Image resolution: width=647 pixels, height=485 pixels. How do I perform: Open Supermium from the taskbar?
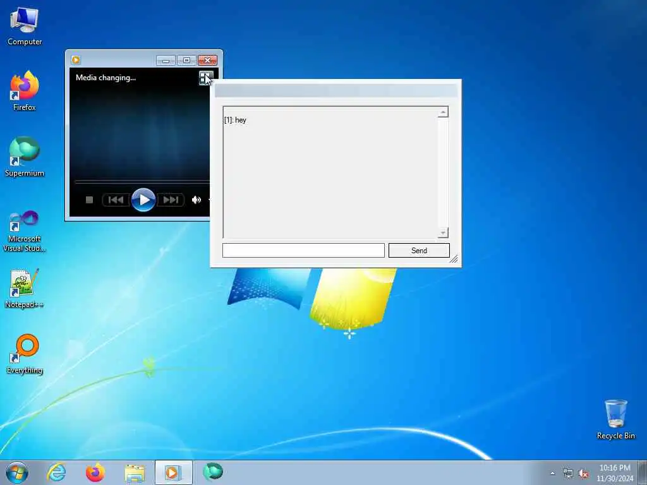pos(213,472)
